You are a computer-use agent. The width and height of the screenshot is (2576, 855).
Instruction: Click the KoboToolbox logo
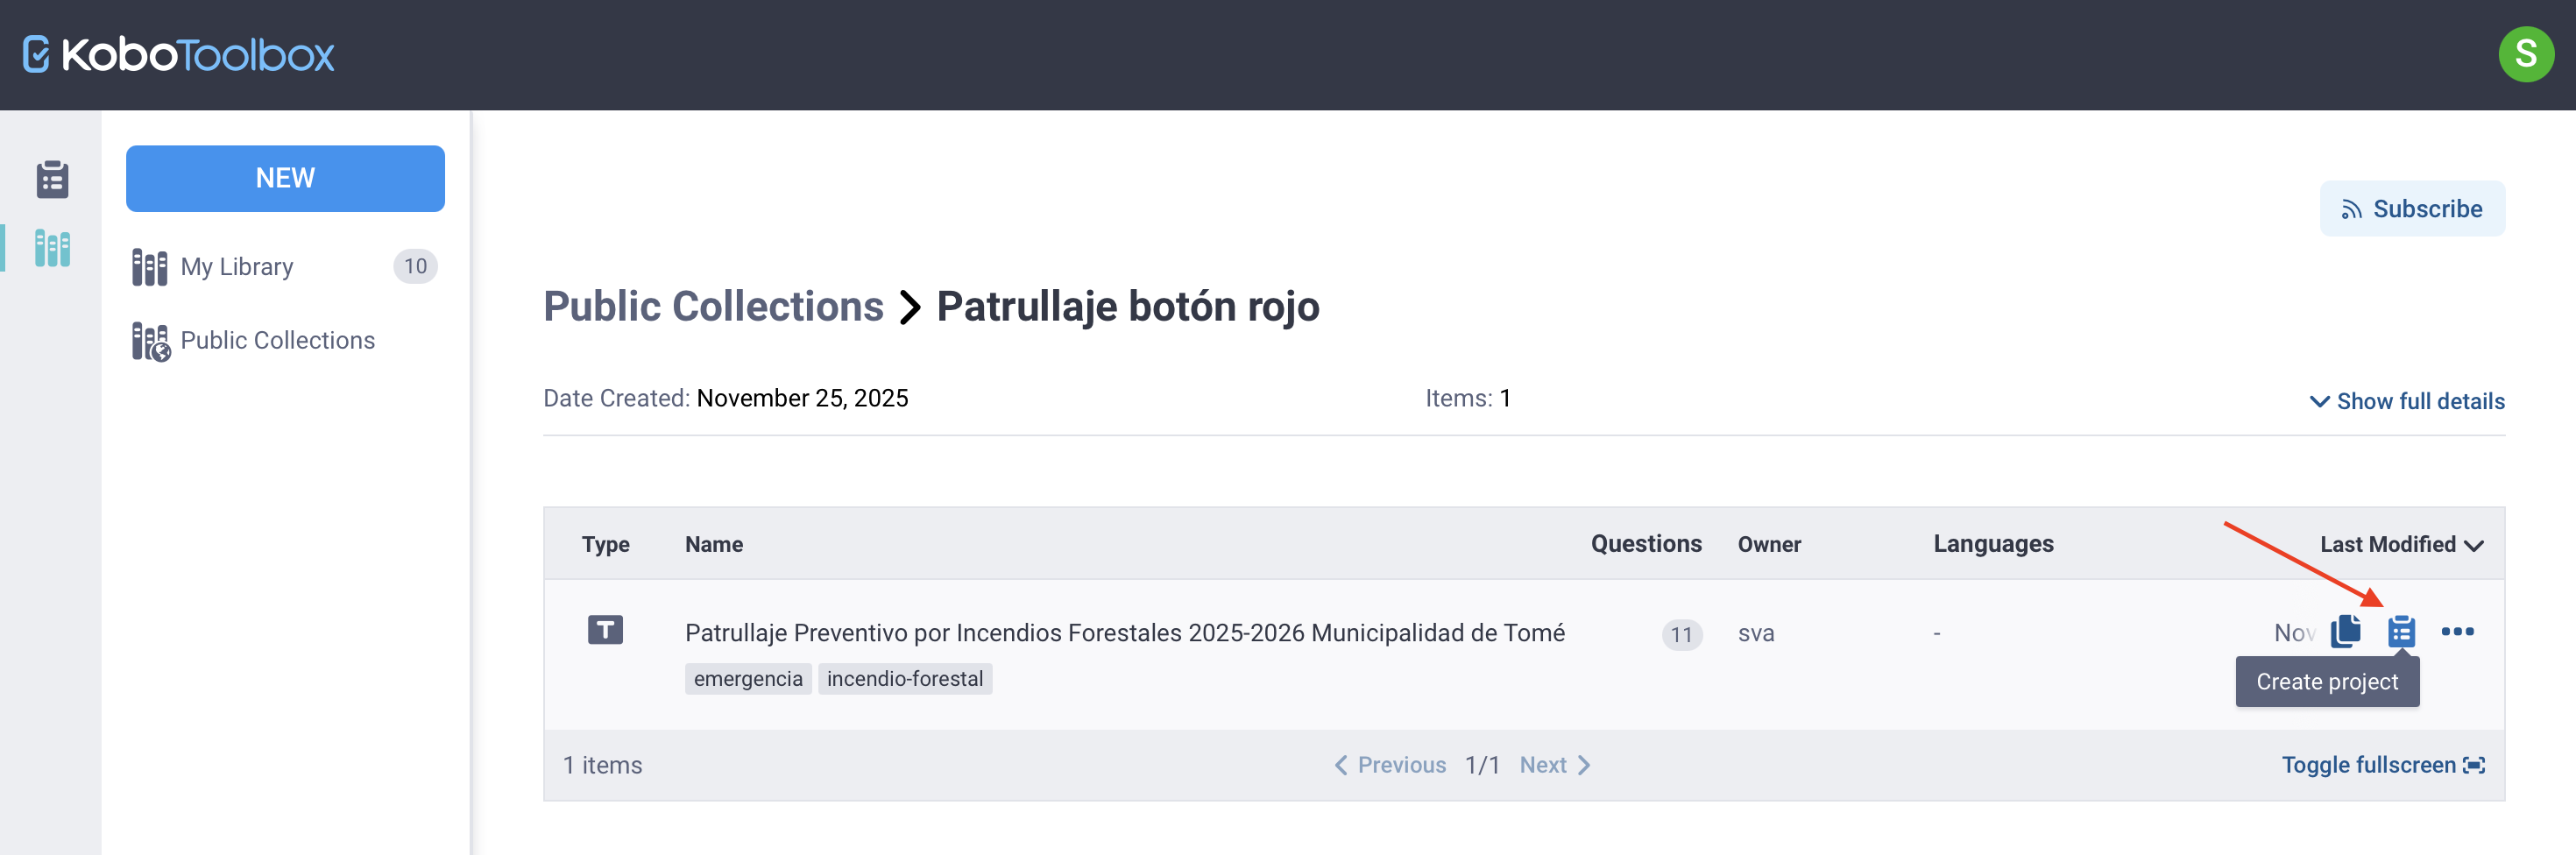coord(179,55)
